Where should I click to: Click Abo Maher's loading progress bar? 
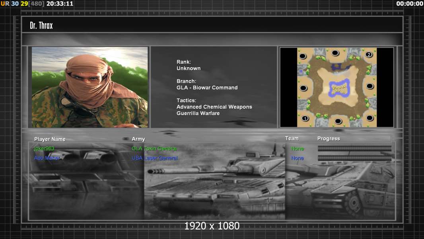(x=354, y=158)
